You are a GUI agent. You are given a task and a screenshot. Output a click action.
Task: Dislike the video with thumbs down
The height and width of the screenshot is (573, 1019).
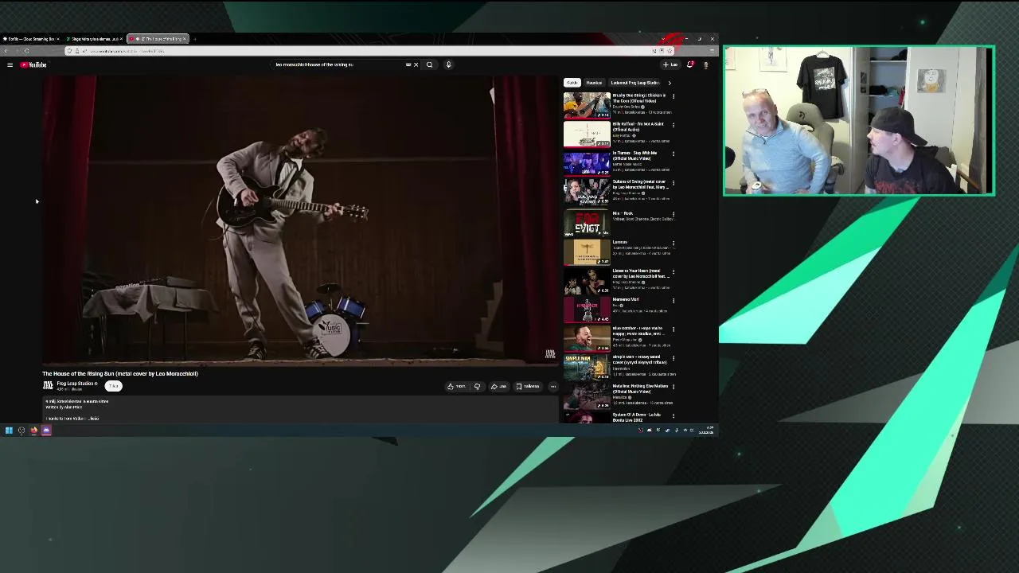click(477, 387)
